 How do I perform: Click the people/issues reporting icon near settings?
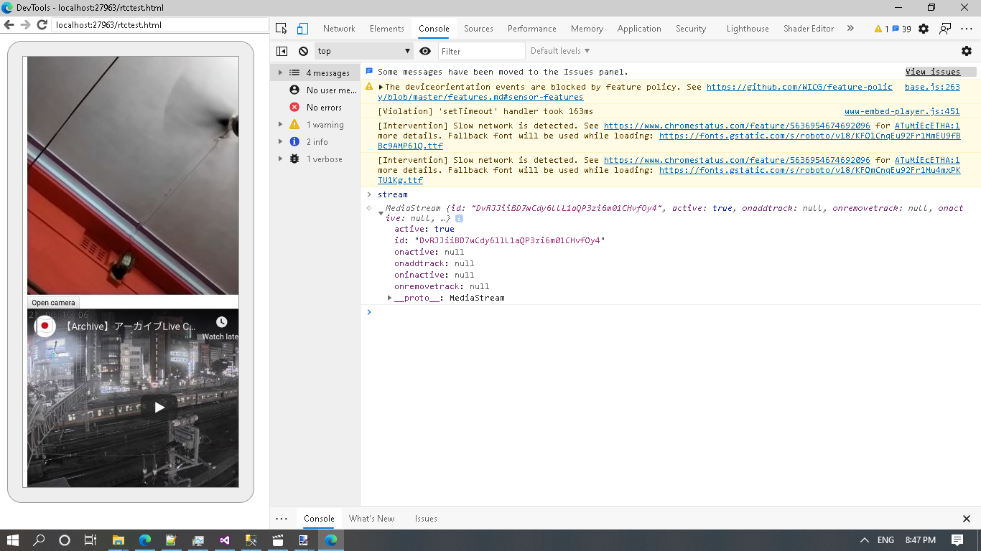click(944, 28)
